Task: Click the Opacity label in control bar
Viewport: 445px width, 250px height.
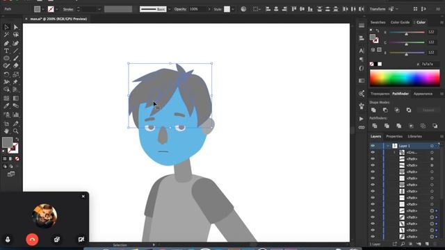Action: pos(180,9)
